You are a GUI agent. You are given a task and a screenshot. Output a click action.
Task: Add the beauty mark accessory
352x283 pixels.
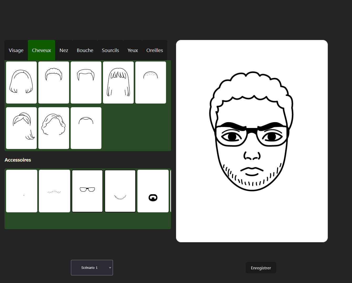point(22,191)
